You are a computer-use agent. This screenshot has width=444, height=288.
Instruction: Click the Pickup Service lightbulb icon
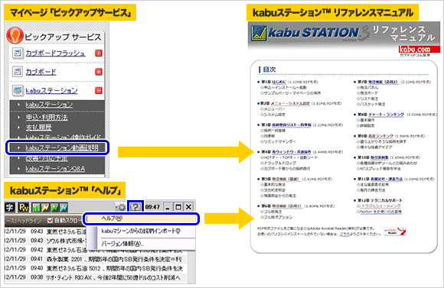click(15, 35)
